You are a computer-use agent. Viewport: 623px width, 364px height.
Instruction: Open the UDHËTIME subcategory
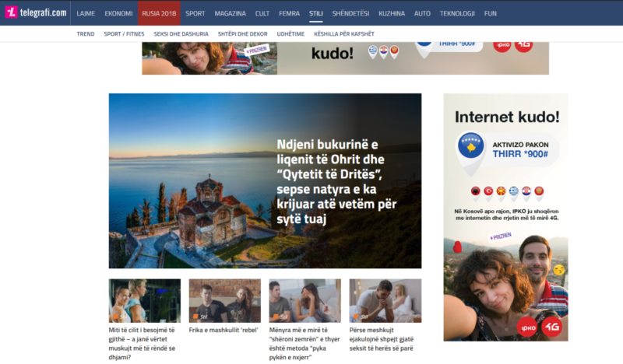(290, 34)
